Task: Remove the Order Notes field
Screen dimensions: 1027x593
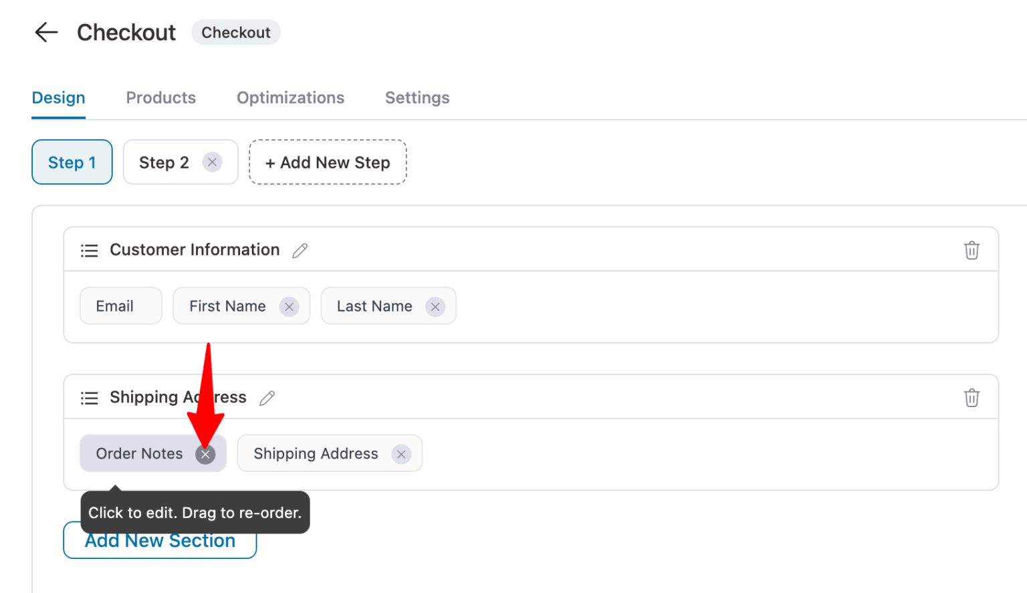Action: click(x=205, y=454)
